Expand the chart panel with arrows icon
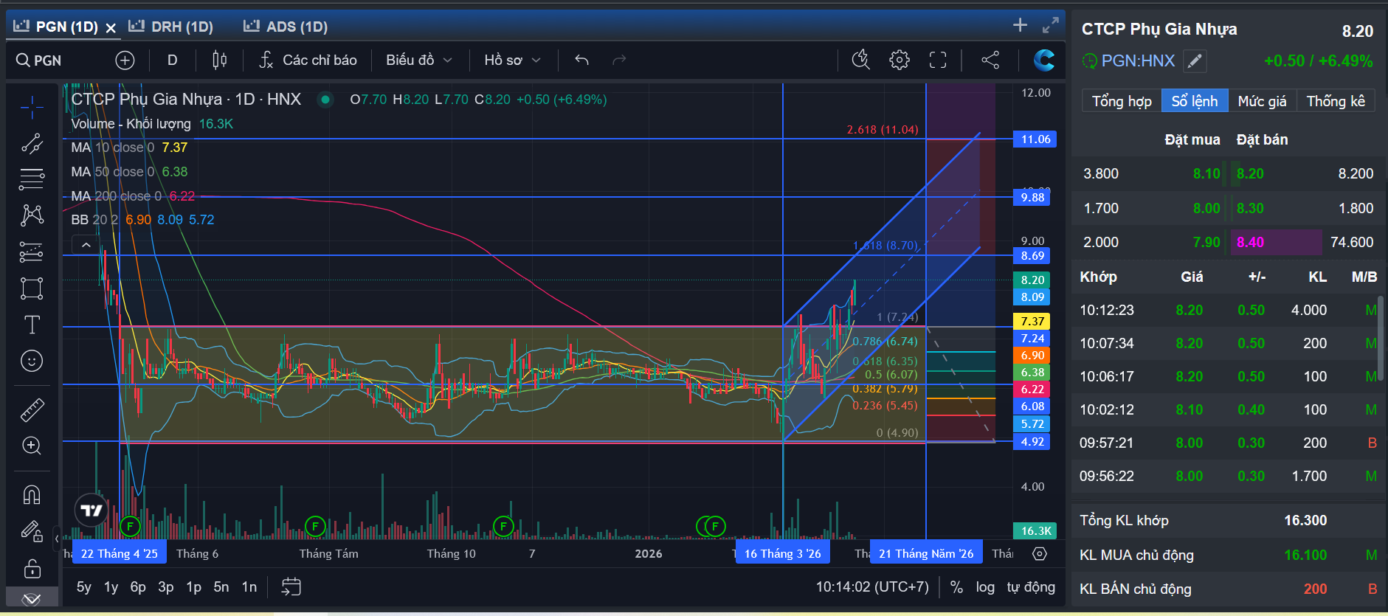Viewport: 1388px width, 616px height. pos(1051,25)
